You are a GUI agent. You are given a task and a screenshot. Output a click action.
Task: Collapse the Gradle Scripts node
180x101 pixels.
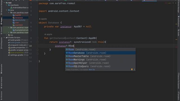(4, 38)
